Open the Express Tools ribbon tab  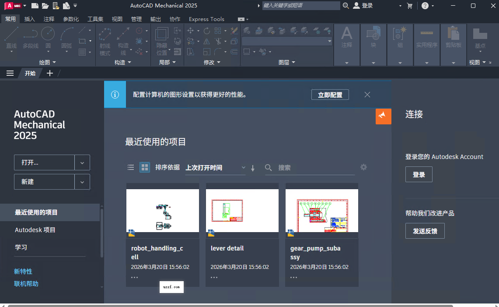click(206, 19)
